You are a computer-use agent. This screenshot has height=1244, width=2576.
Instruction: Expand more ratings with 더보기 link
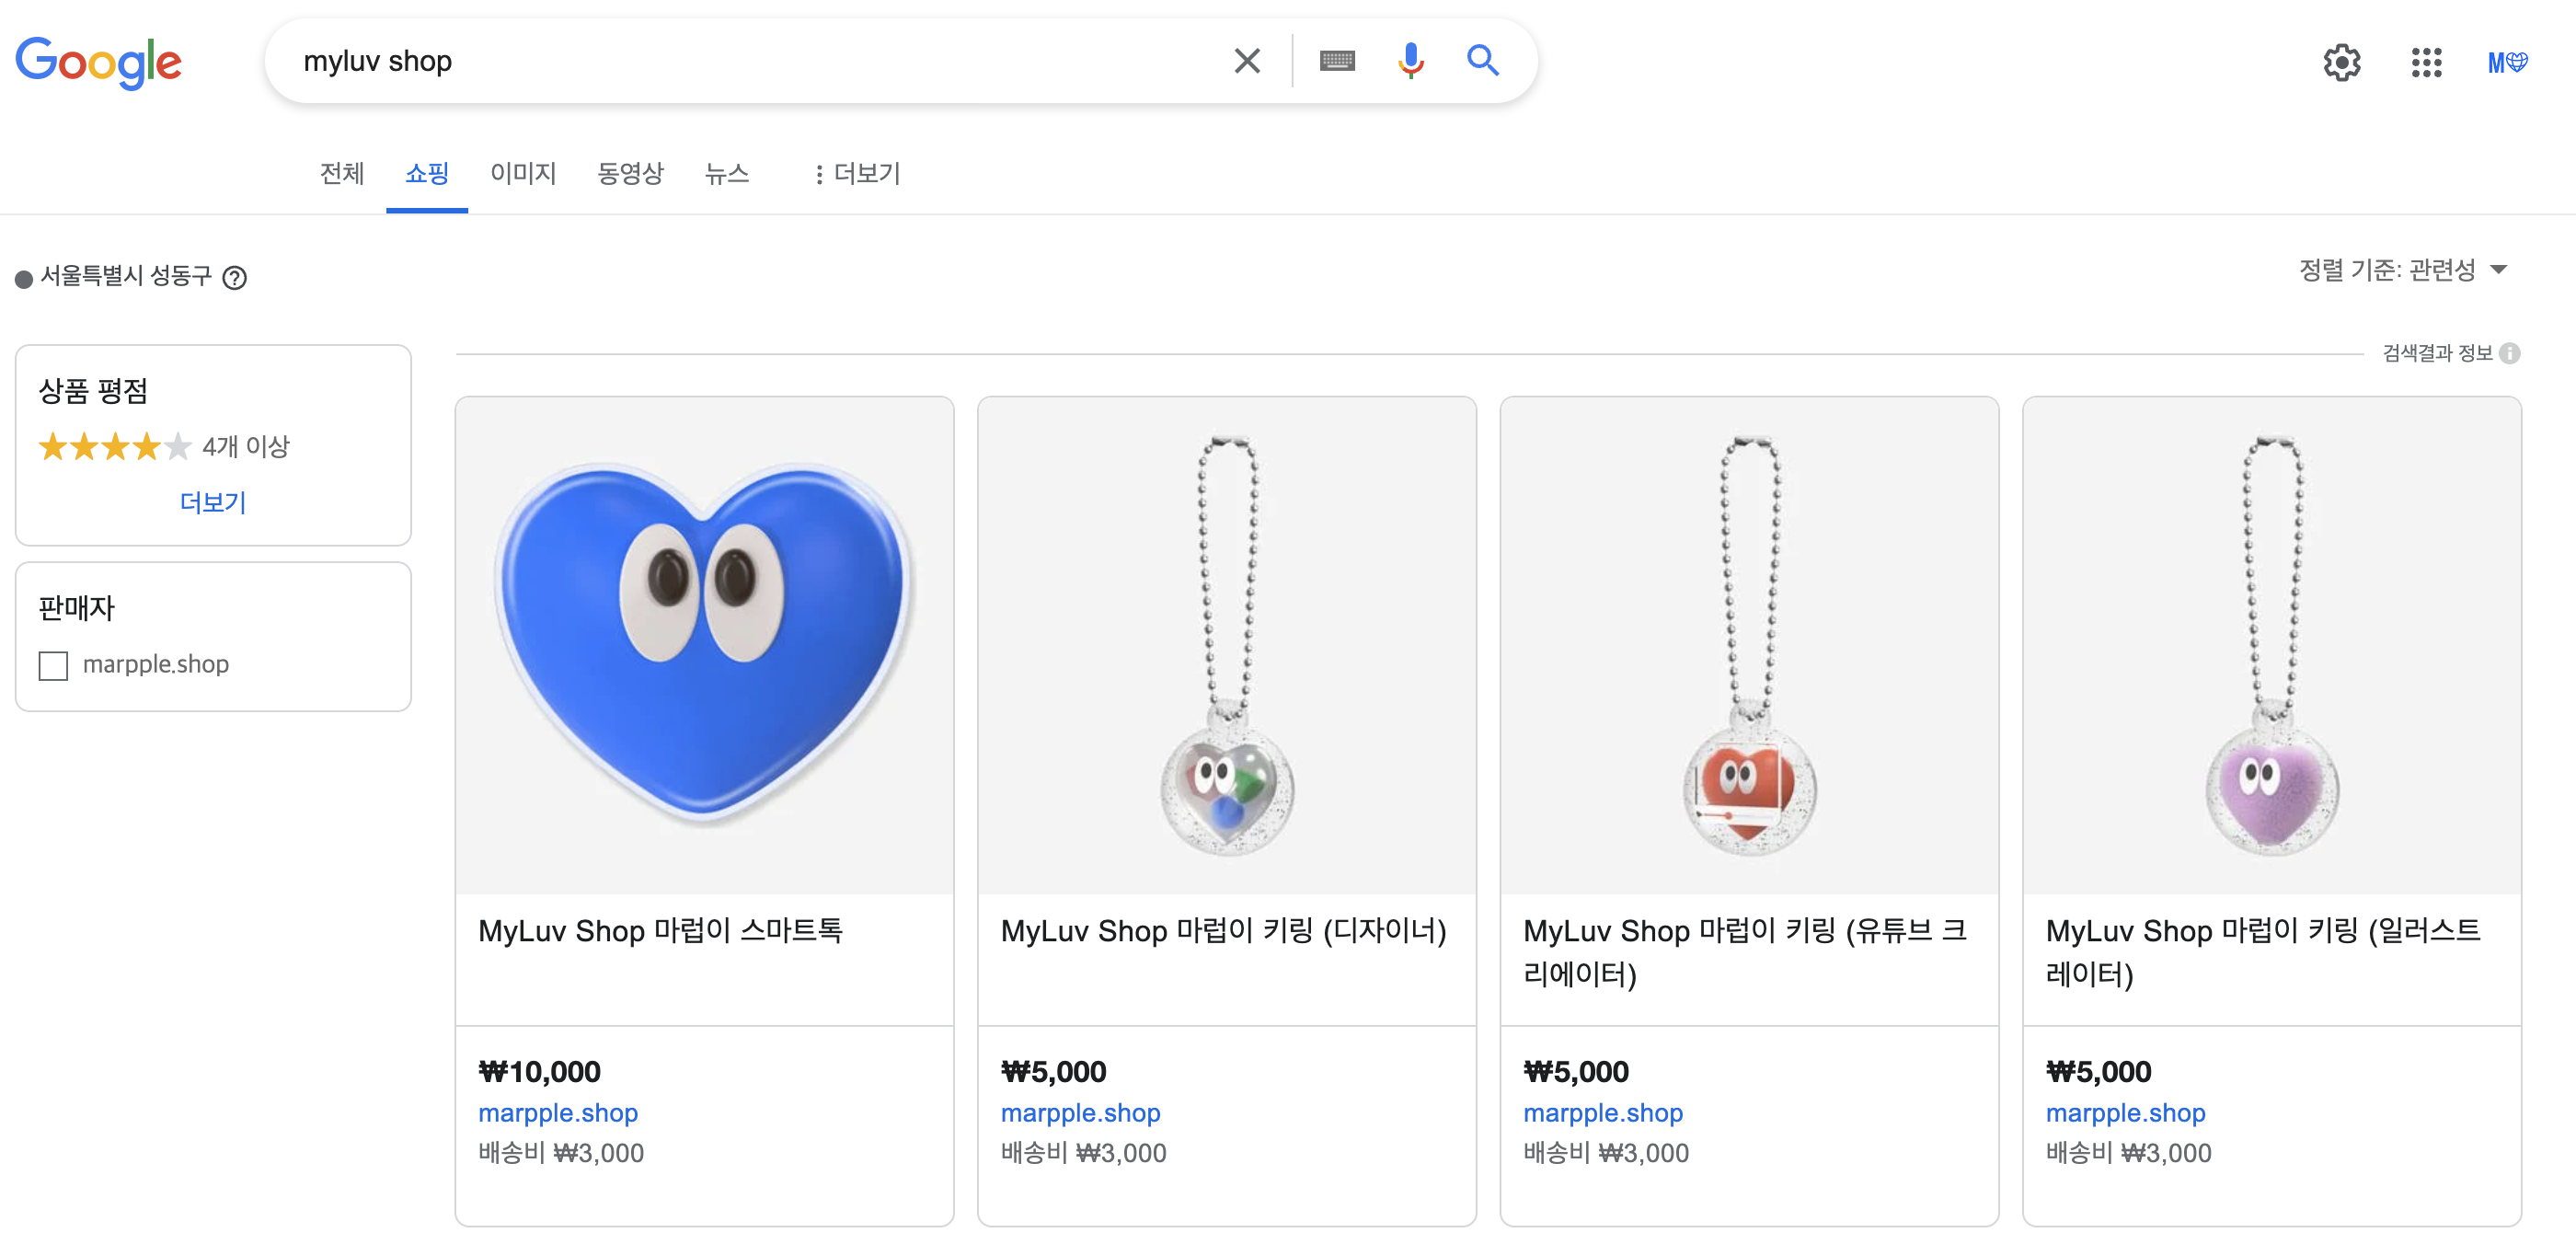click(x=212, y=502)
